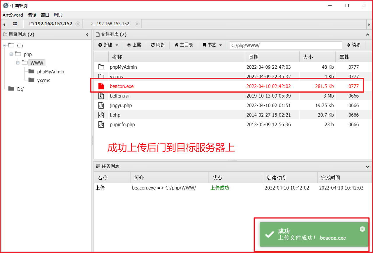Open the AntSword menu
373x253 pixels.
click(13, 15)
